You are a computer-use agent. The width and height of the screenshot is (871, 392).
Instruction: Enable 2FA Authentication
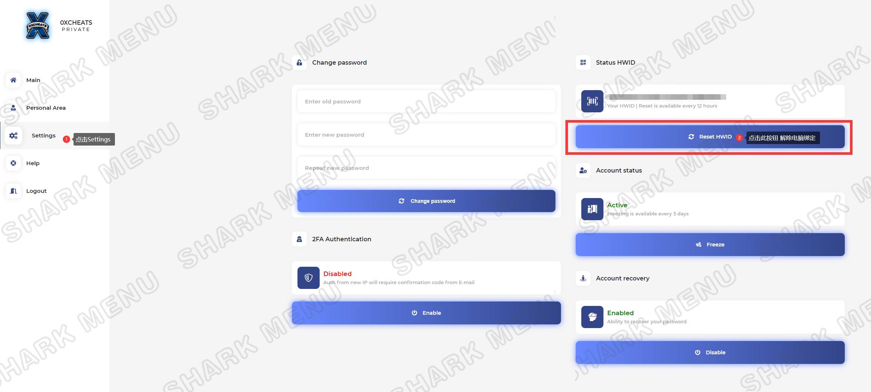tap(426, 313)
